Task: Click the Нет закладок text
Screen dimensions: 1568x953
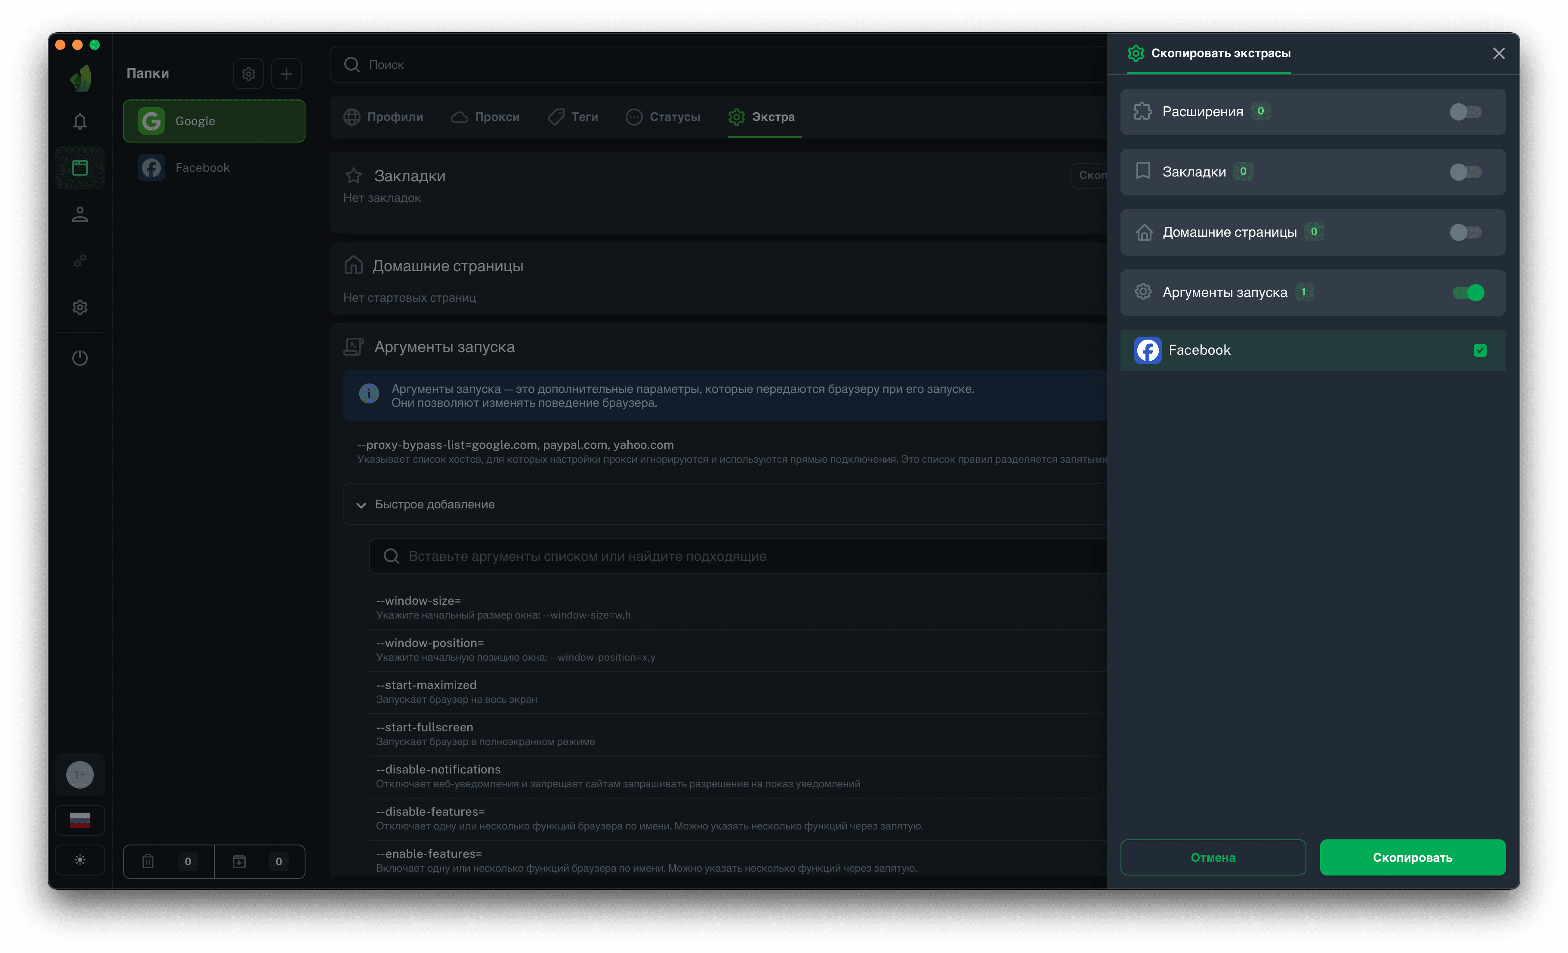Action: pyautogui.click(x=382, y=198)
